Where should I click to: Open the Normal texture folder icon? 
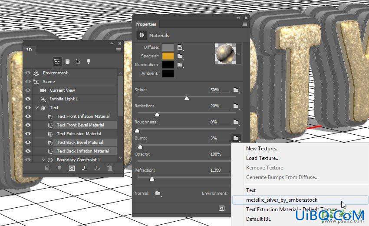click(158, 193)
